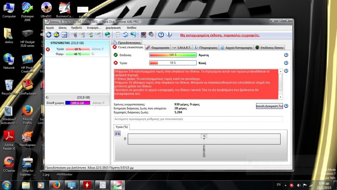Viewport: 337px width, 190px height.
Task: Open the Αναφορά... menu
Action: coord(94,28)
